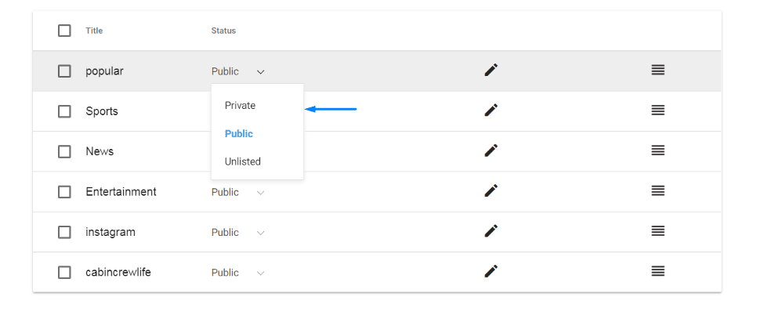Select Unlisted in the status menu
Image resolution: width=768 pixels, height=326 pixels.
pos(242,161)
